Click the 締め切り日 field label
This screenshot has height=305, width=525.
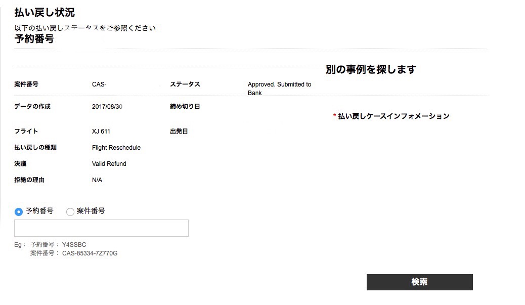tap(185, 107)
